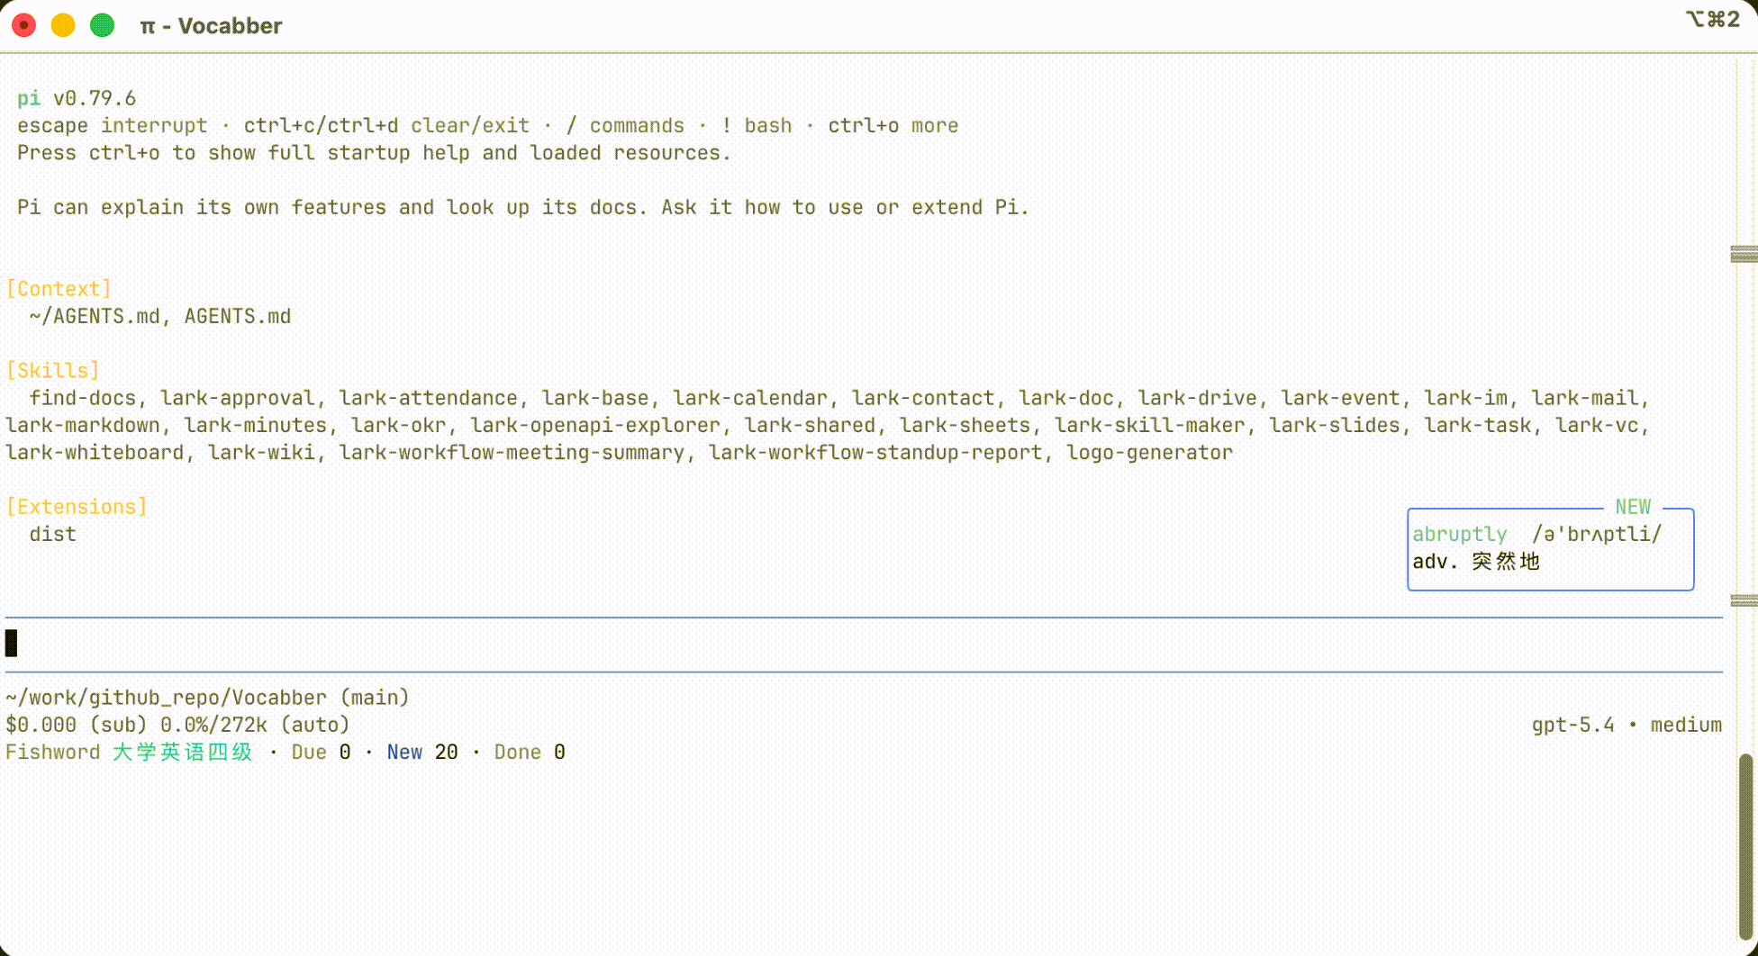
Task: Click the 'Due 0' counter
Action: 321,753
